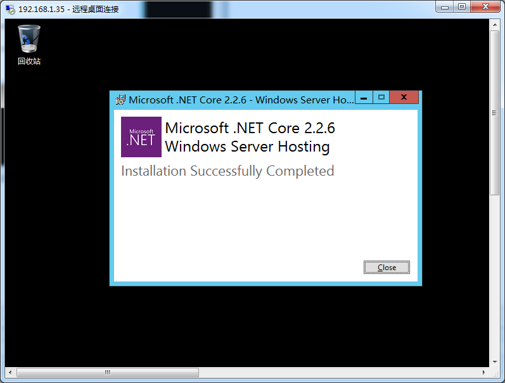Minimize the Remote Desktop Connection window
The height and width of the screenshot is (383, 505).
tap(445, 7)
